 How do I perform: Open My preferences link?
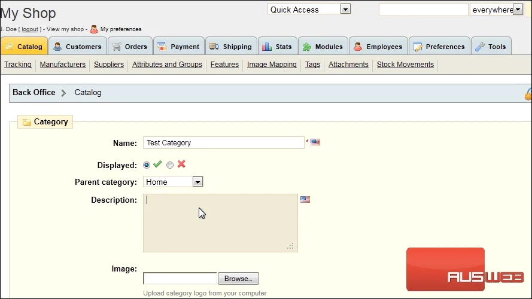(x=121, y=29)
